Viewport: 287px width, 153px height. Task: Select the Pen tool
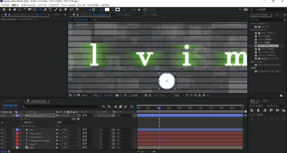tap(46, 10)
